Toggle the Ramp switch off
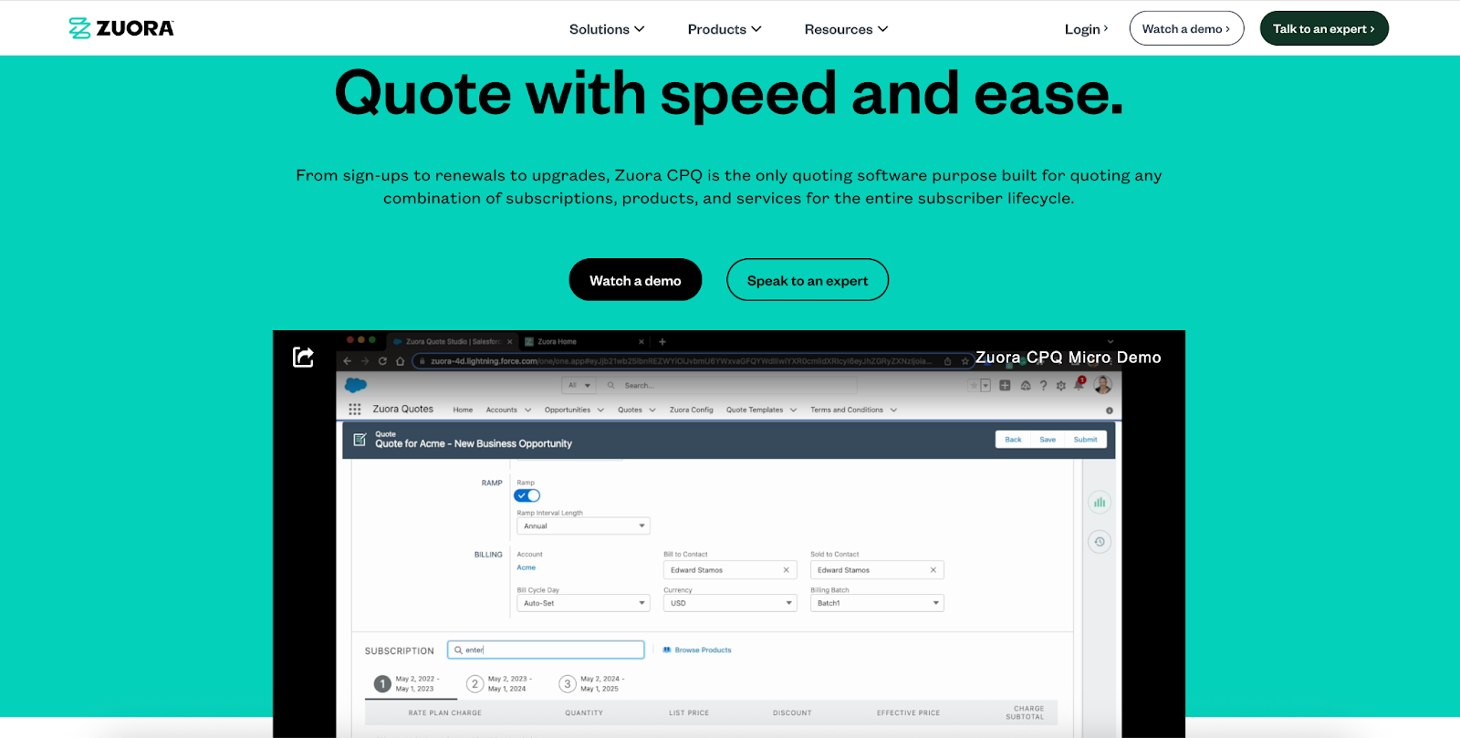The height and width of the screenshot is (738, 1460). (x=527, y=495)
